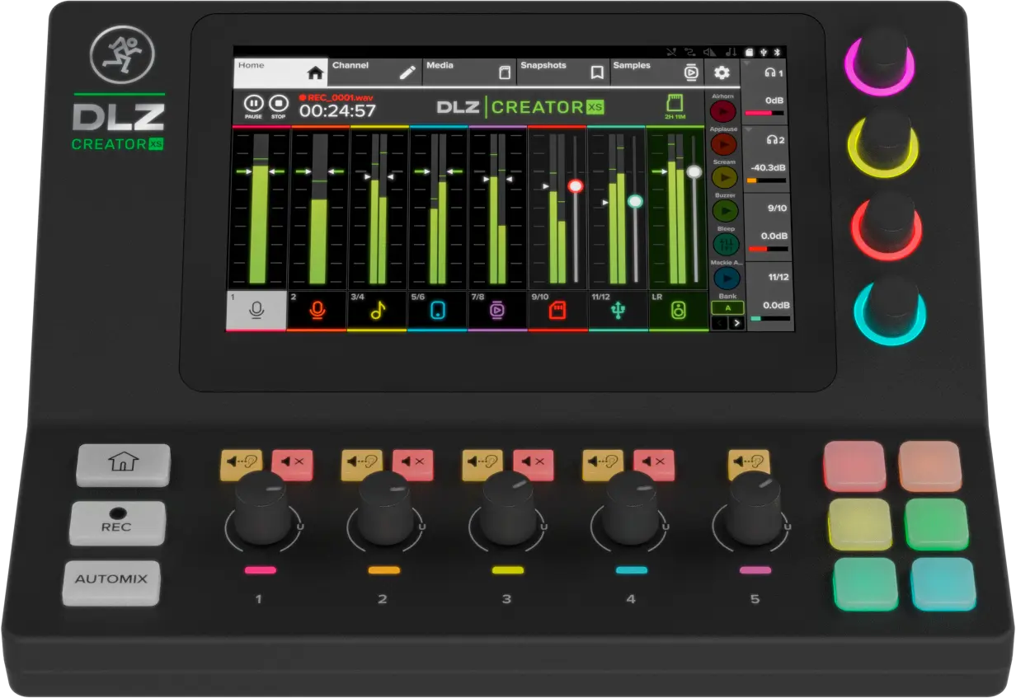Click the SD card storage indicator showing 2H 11M
The width and height of the screenshot is (1016, 698).
pyautogui.click(x=676, y=105)
